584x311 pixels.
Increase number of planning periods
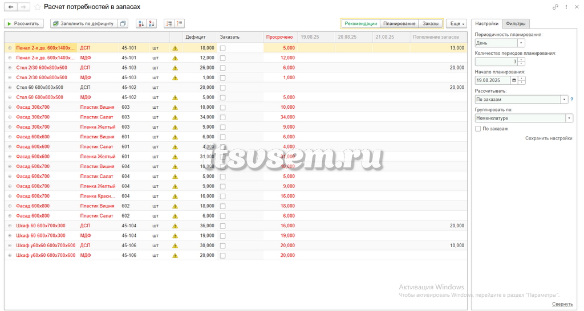pyautogui.click(x=521, y=60)
